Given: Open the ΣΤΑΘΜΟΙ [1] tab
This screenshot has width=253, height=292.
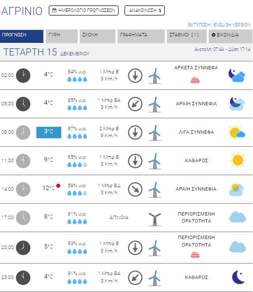Looking at the screenshot, I should [x=186, y=36].
